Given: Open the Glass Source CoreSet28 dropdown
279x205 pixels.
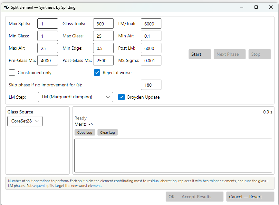Looking at the screenshot, I should (x=25, y=121).
